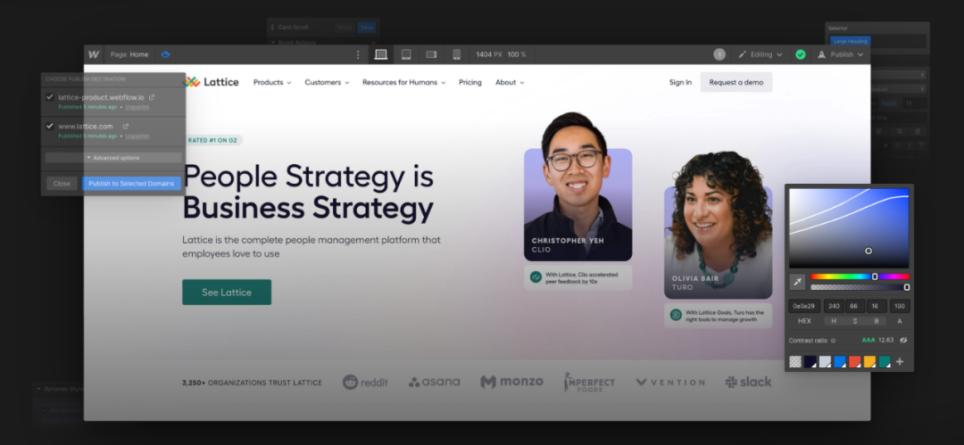Uncheck www.lattice.com domain checkbox
The width and height of the screenshot is (964, 445).
coord(50,126)
